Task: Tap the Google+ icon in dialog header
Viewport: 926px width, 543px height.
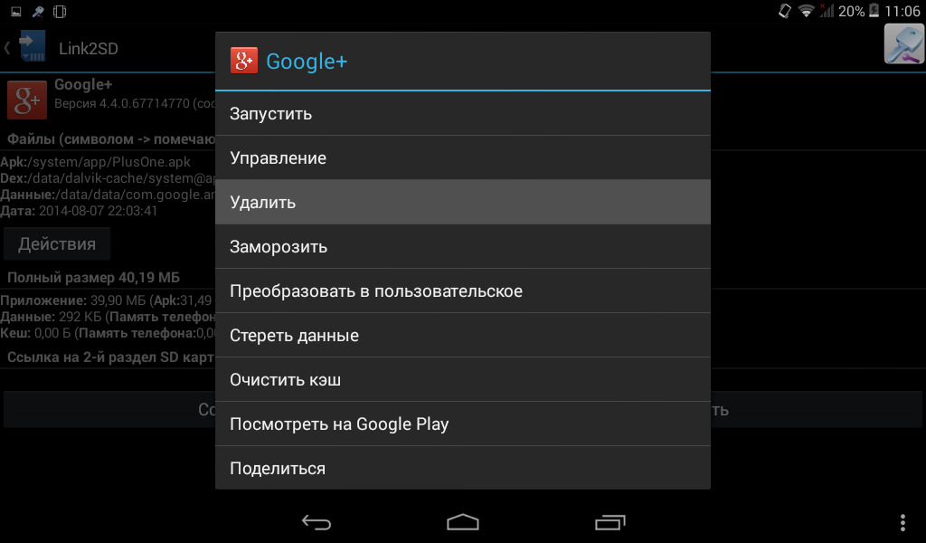Action: [244, 61]
